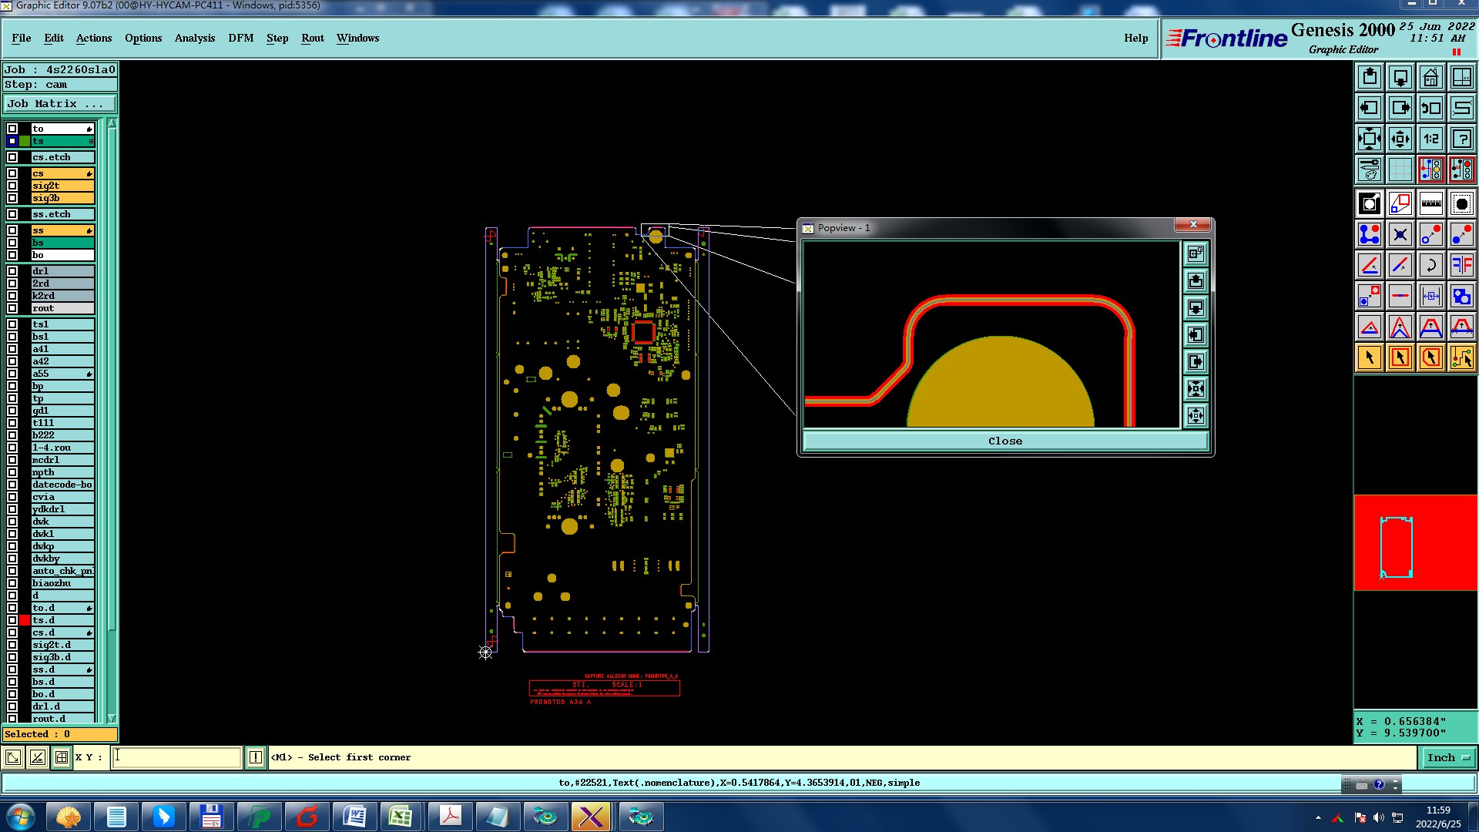Click the red ts.d layer color swatch
The width and height of the screenshot is (1479, 832).
(x=25, y=620)
